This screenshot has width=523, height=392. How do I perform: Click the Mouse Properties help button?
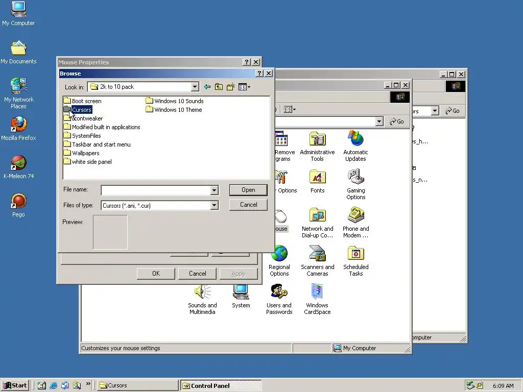(x=247, y=62)
